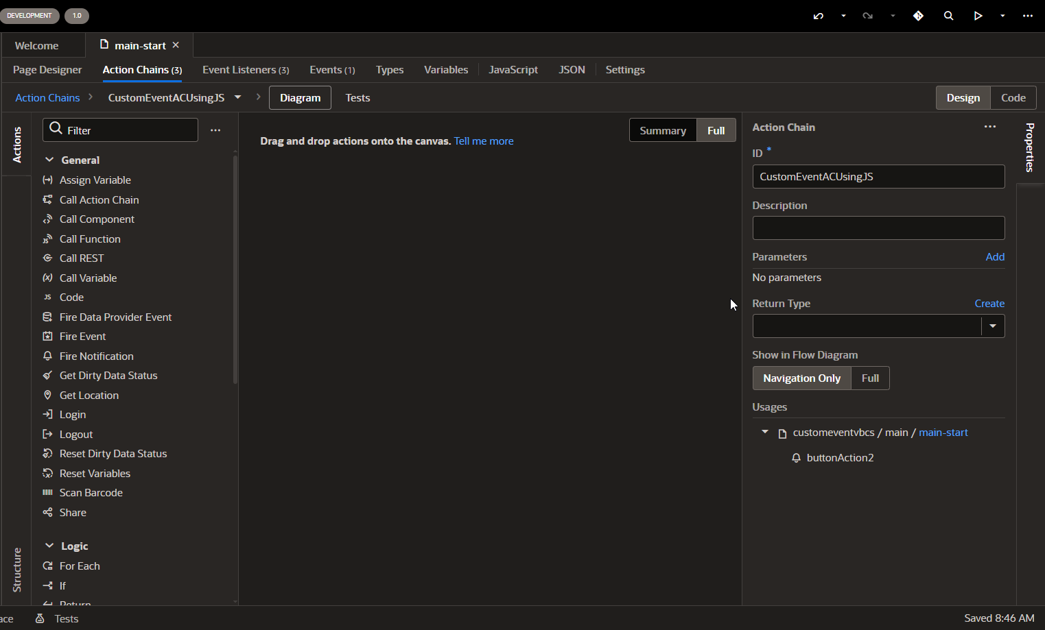Open the Variables tab
The height and width of the screenshot is (630, 1045).
pyautogui.click(x=446, y=70)
